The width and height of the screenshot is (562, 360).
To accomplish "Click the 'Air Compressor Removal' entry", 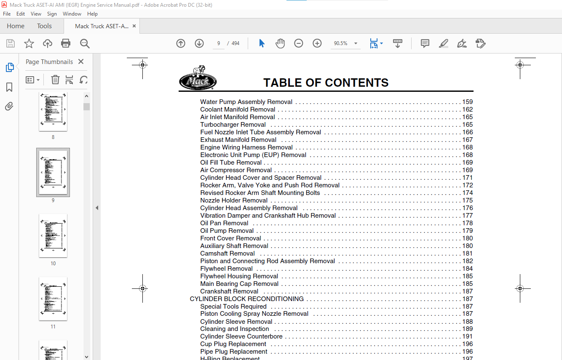I will 236,170.
